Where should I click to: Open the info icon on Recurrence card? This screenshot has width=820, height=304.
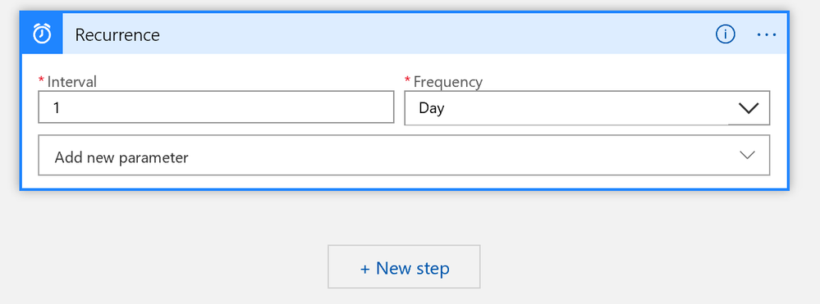(726, 34)
